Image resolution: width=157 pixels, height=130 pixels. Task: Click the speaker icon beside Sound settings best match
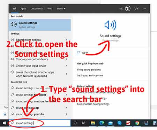(x=14, y=24)
